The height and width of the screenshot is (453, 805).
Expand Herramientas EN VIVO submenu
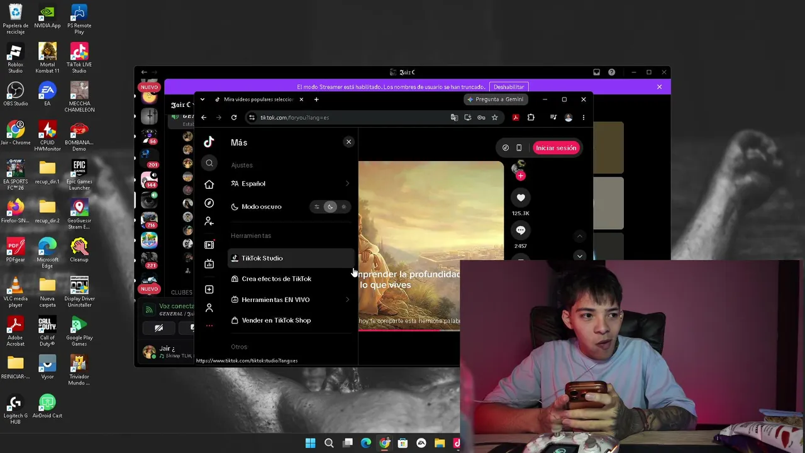[x=347, y=300]
